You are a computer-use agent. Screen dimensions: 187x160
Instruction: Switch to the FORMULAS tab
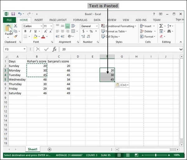tap(80, 20)
